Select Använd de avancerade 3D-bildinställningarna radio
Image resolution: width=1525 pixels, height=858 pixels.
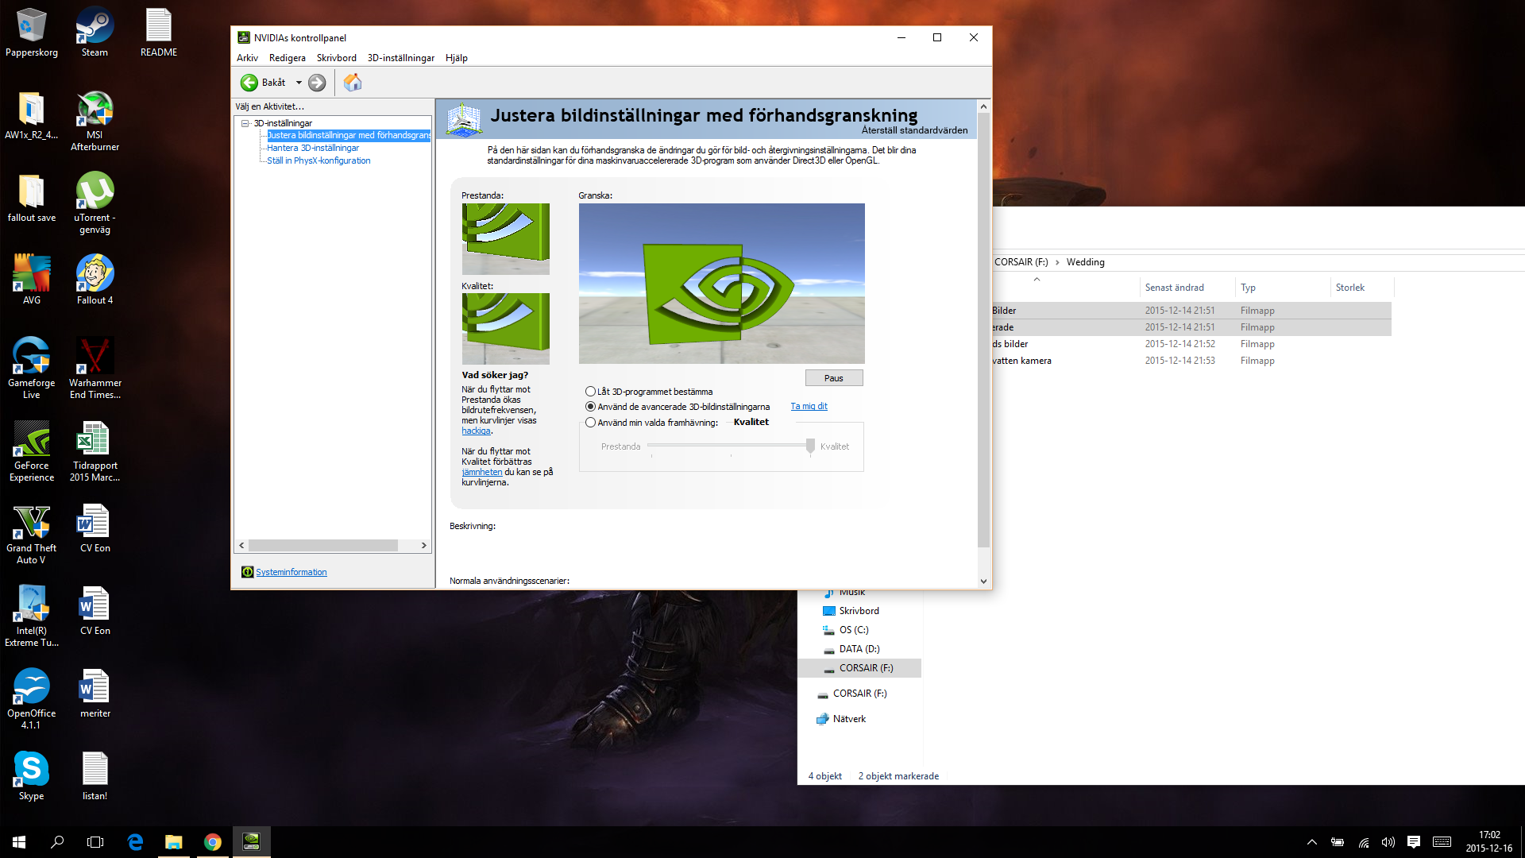pyautogui.click(x=590, y=407)
